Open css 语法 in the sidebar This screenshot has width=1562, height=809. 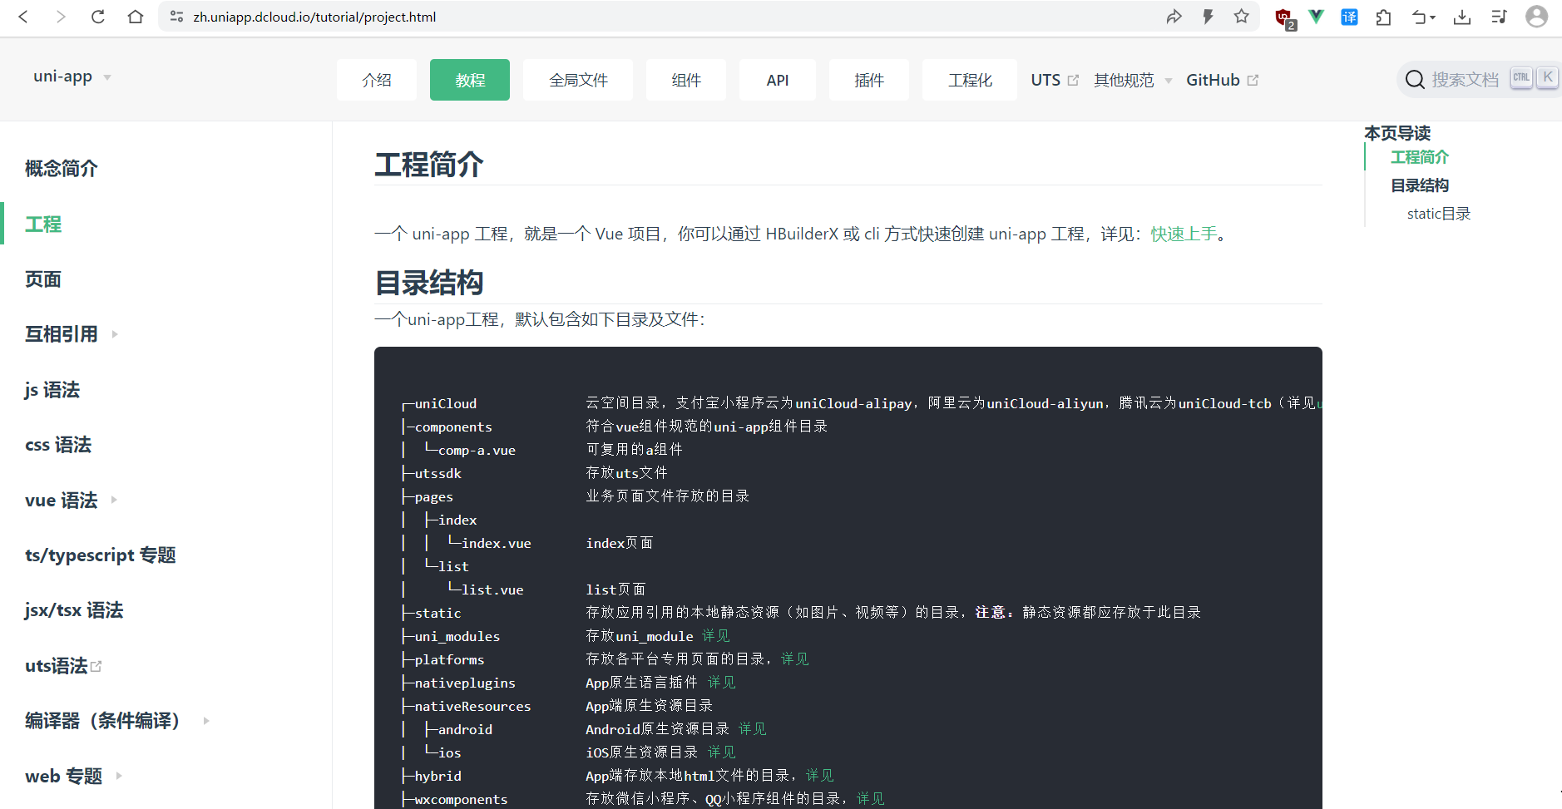(x=58, y=445)
